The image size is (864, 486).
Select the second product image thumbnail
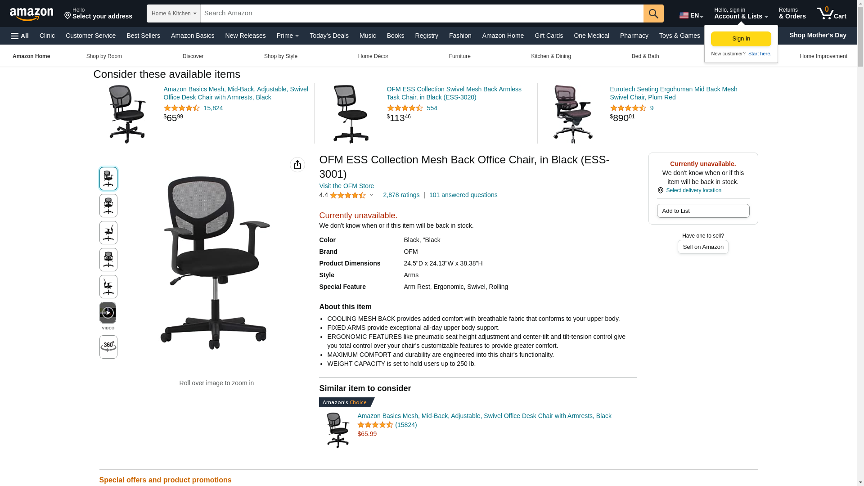[x=108, y=206]
